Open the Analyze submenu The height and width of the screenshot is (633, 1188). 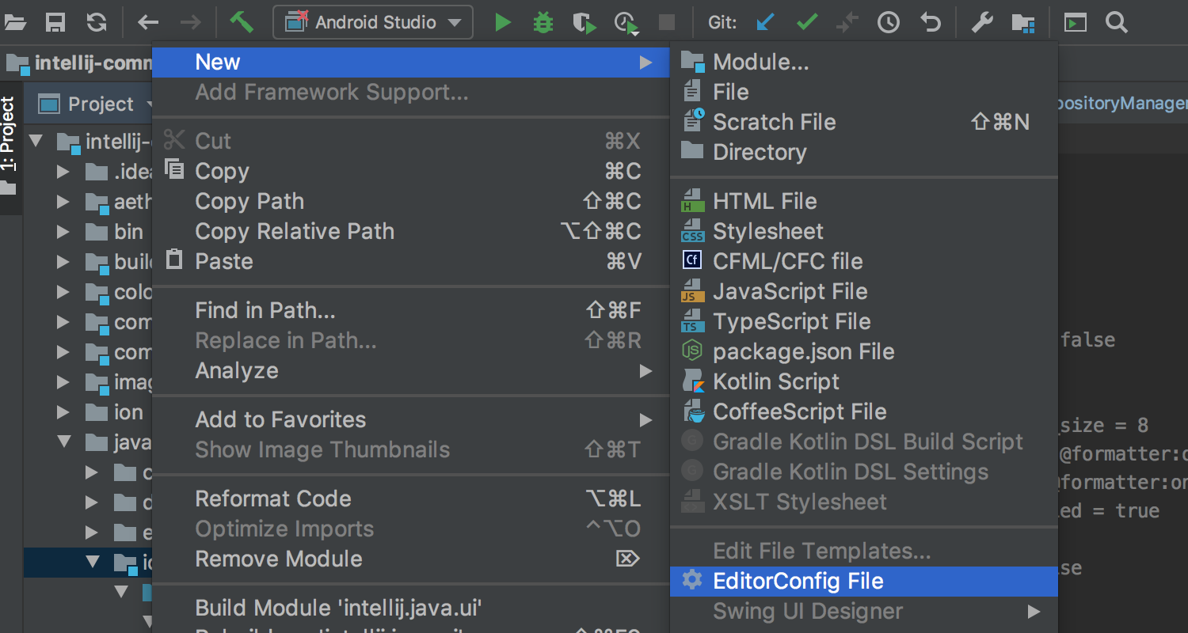[x=410, y=370]
